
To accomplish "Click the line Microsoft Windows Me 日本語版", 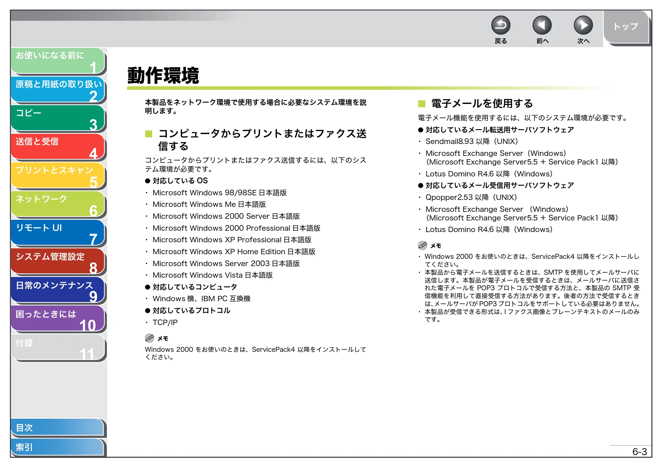I will (209, 204).
